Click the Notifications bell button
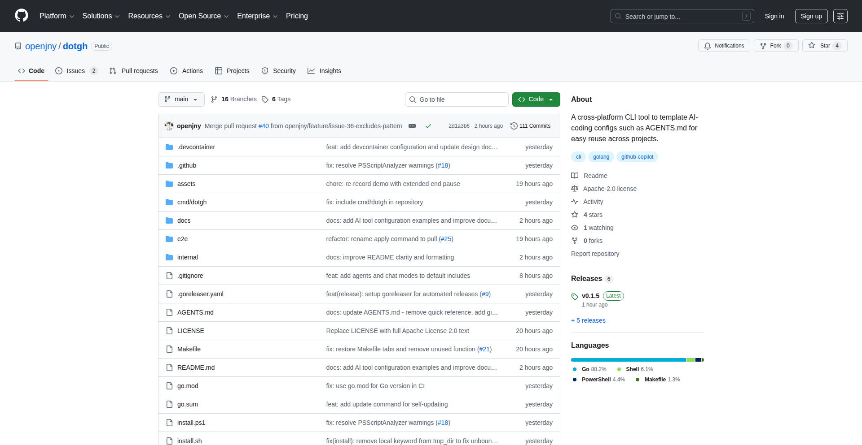 tap(724, 46)
